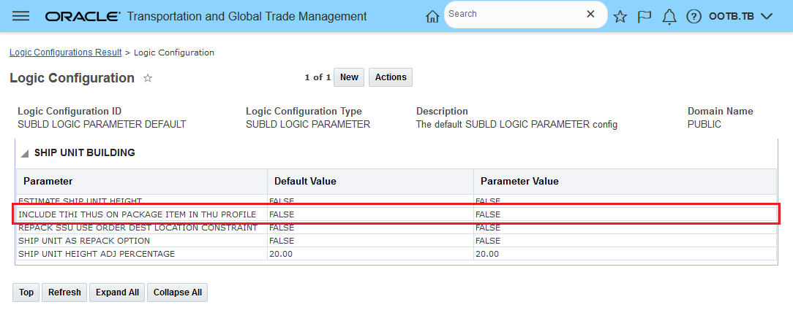Image resolution: width=793 pixels, height=310 pixels.
Task: Clear the search box with X
Action: pyautogui.click(x=590, y=14)
